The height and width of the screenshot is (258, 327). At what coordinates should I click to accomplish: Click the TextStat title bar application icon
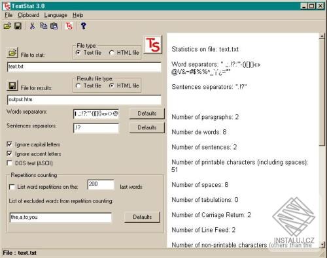tap(7, 6)
